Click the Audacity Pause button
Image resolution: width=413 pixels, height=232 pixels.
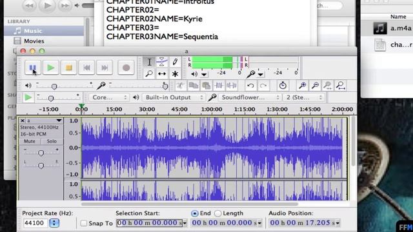tap(33, 68)
